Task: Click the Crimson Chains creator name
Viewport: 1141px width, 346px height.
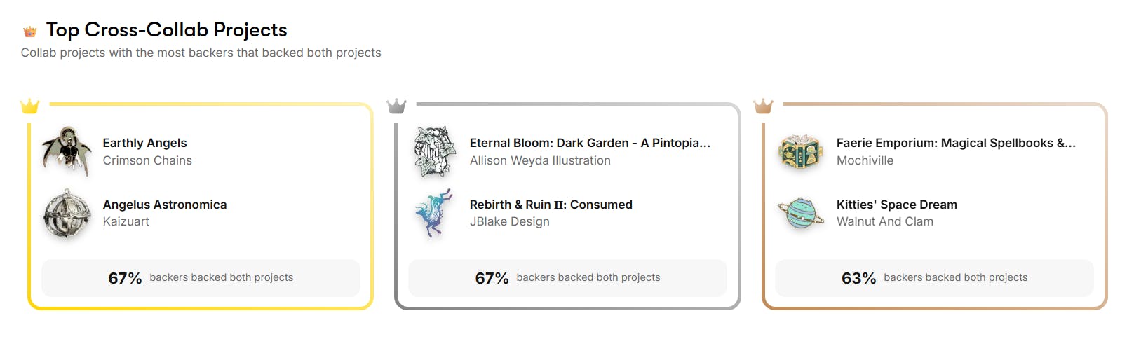Action: [x=147, y=160]
